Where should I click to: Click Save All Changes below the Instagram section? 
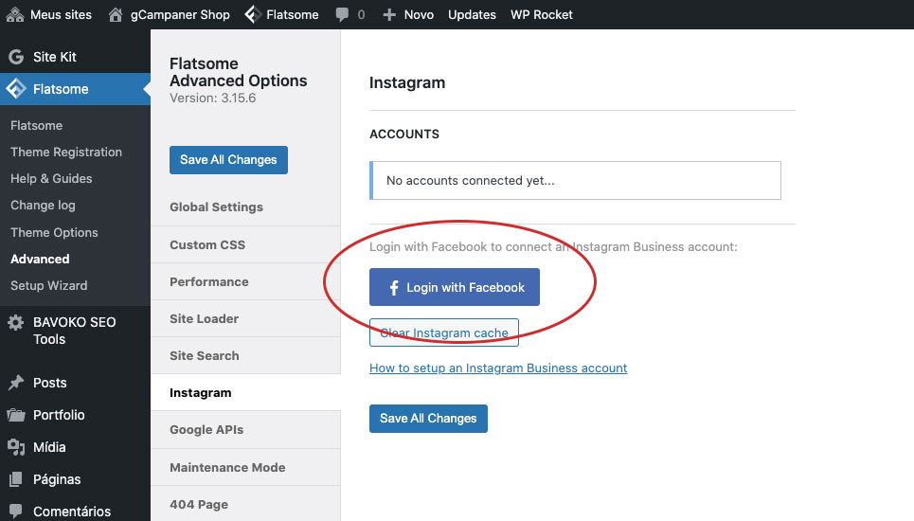point(428,418)
